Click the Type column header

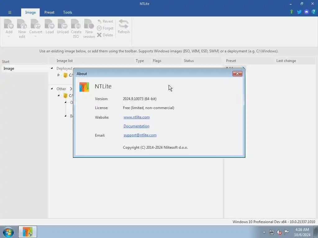click(x=139, y=61)
